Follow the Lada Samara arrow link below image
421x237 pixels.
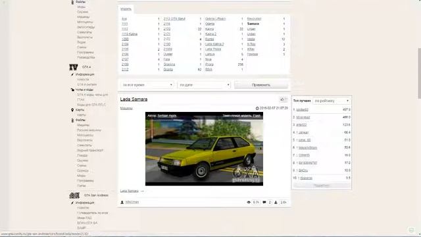click(132, 191)
